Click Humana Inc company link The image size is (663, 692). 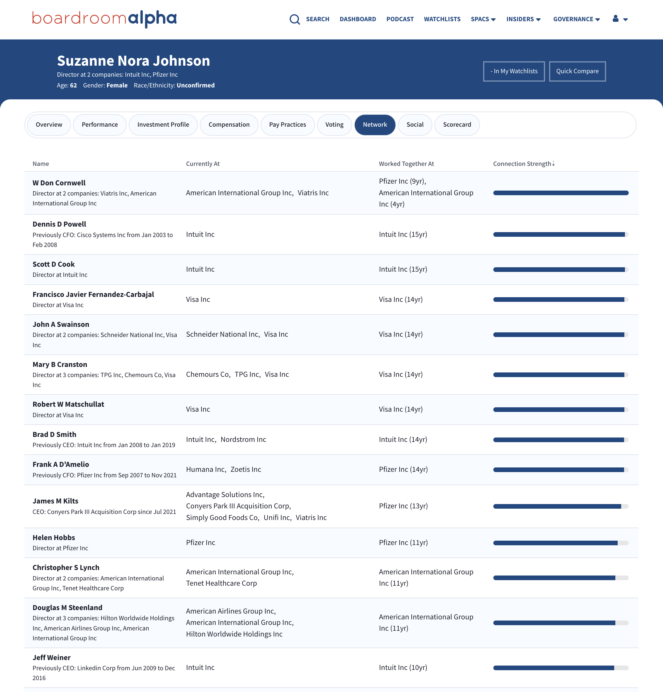[x=205, y=469]
